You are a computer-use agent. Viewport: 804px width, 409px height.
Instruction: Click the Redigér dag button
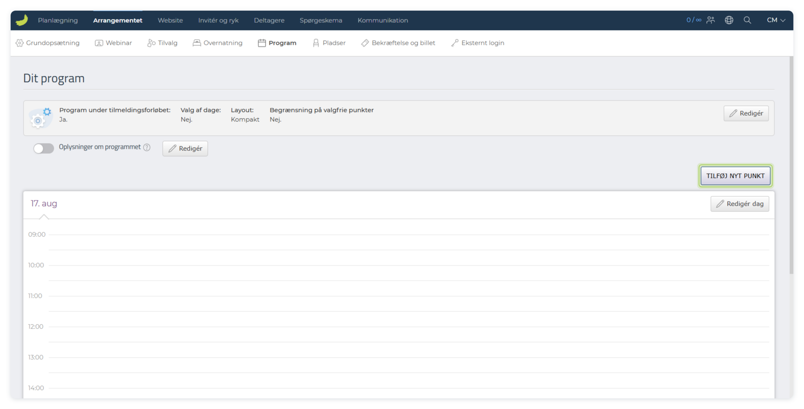(x=740, y=204)
